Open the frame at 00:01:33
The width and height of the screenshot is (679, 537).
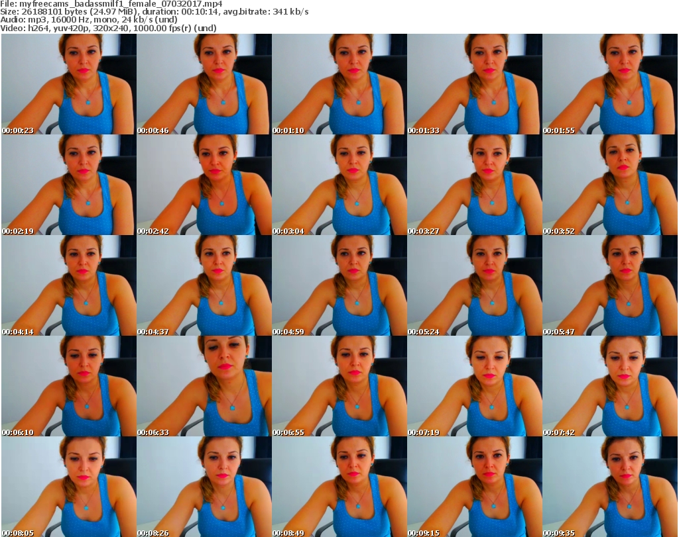tap(475, 84)
